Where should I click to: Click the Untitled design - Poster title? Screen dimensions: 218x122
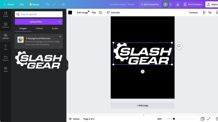tap(122, 4)
